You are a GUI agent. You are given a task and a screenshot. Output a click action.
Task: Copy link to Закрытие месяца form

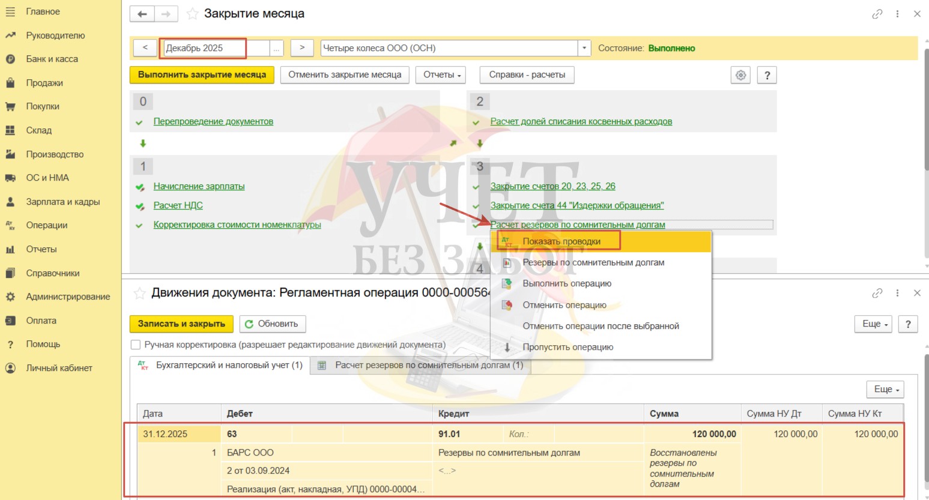(x=877, y=14)
